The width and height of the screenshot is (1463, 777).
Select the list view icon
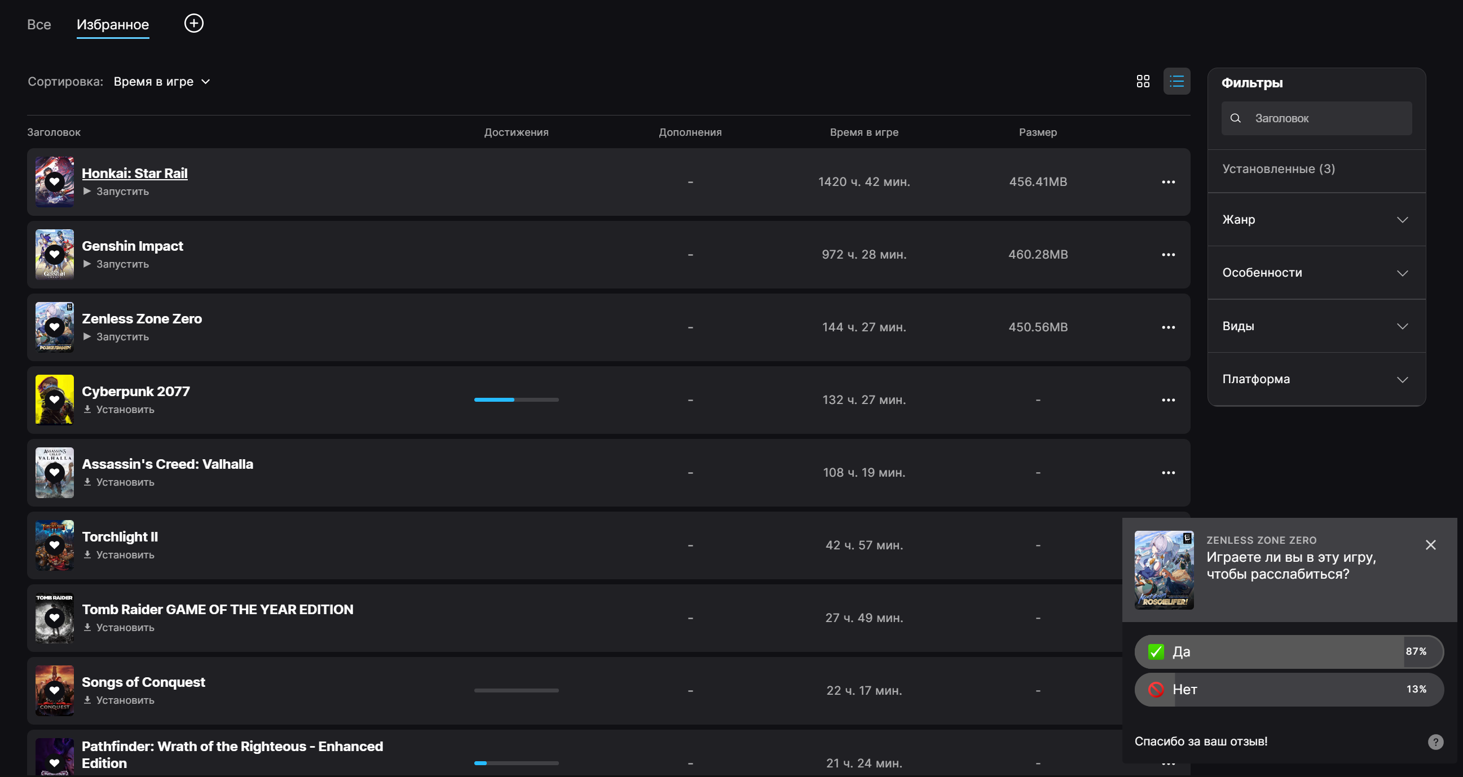[1176, 81]
